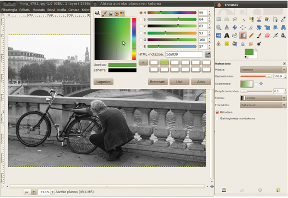The image size is (288, 198).
Task: Select the Scissors Select tool
Action: (259, 19)
